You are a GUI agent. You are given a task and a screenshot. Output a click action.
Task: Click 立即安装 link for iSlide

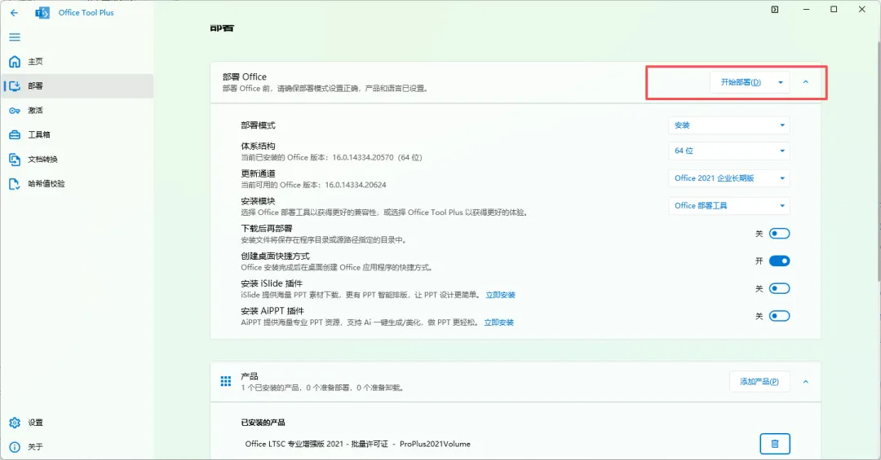point(500,295)
